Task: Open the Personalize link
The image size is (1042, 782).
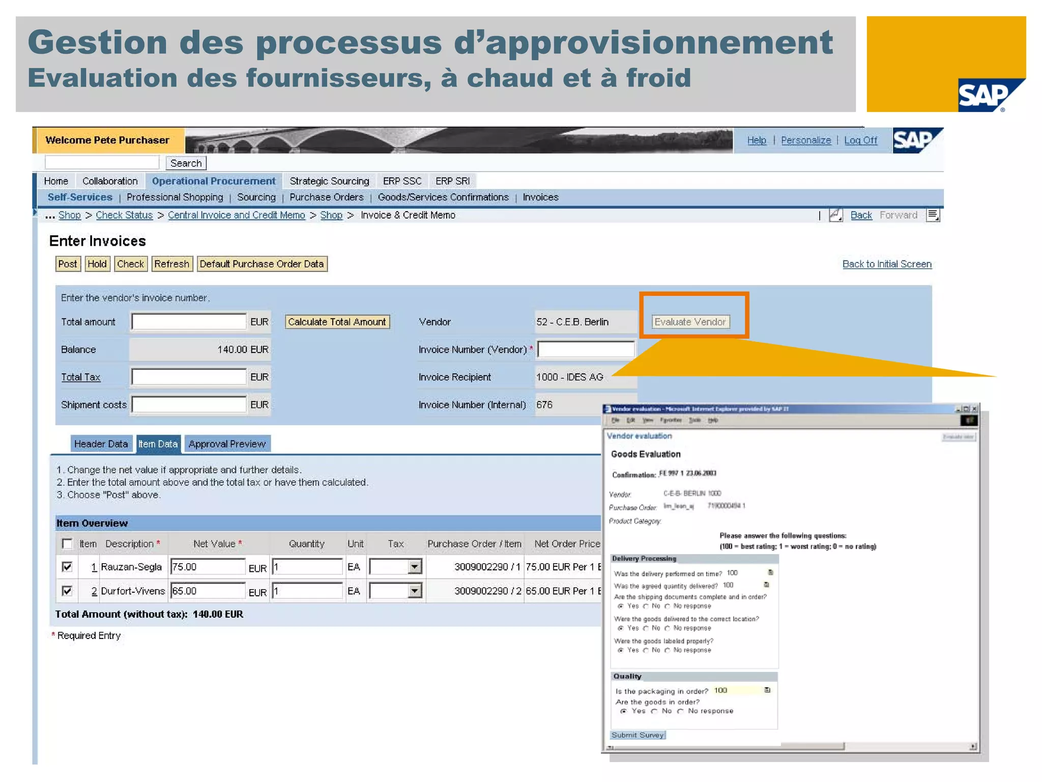Action: (806, 140)
